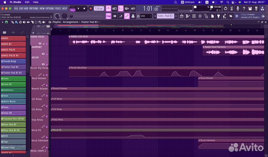Toggle mute dot on Vocal EQ track

point(47,137)
